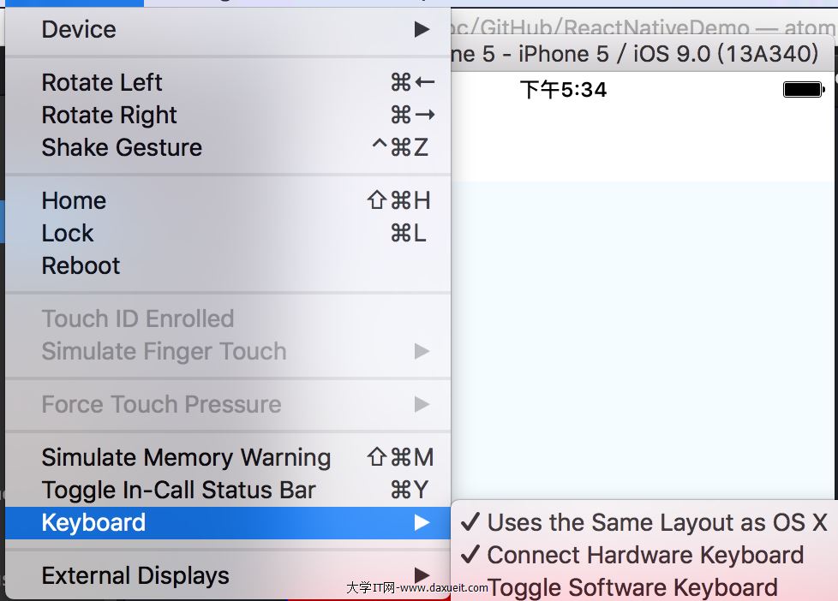838x601 pixels.
Task: Click the battery icon in status bar
Action: point(803,89)
